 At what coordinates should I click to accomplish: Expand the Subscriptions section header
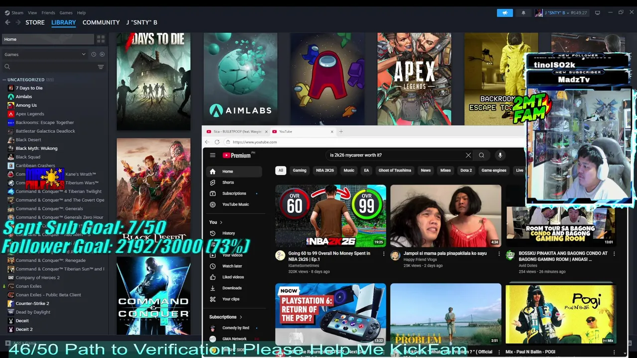[226, 317]
